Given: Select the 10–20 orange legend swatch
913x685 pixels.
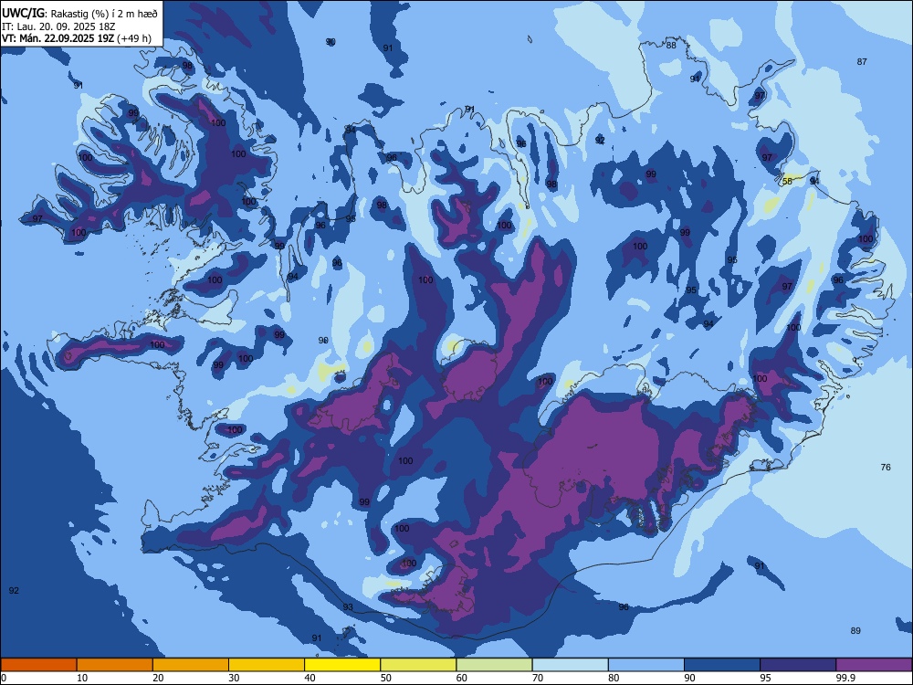Looking at the screenshot, I should tap(115, 665).
